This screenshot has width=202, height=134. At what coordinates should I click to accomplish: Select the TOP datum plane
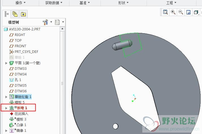(18, 40)
